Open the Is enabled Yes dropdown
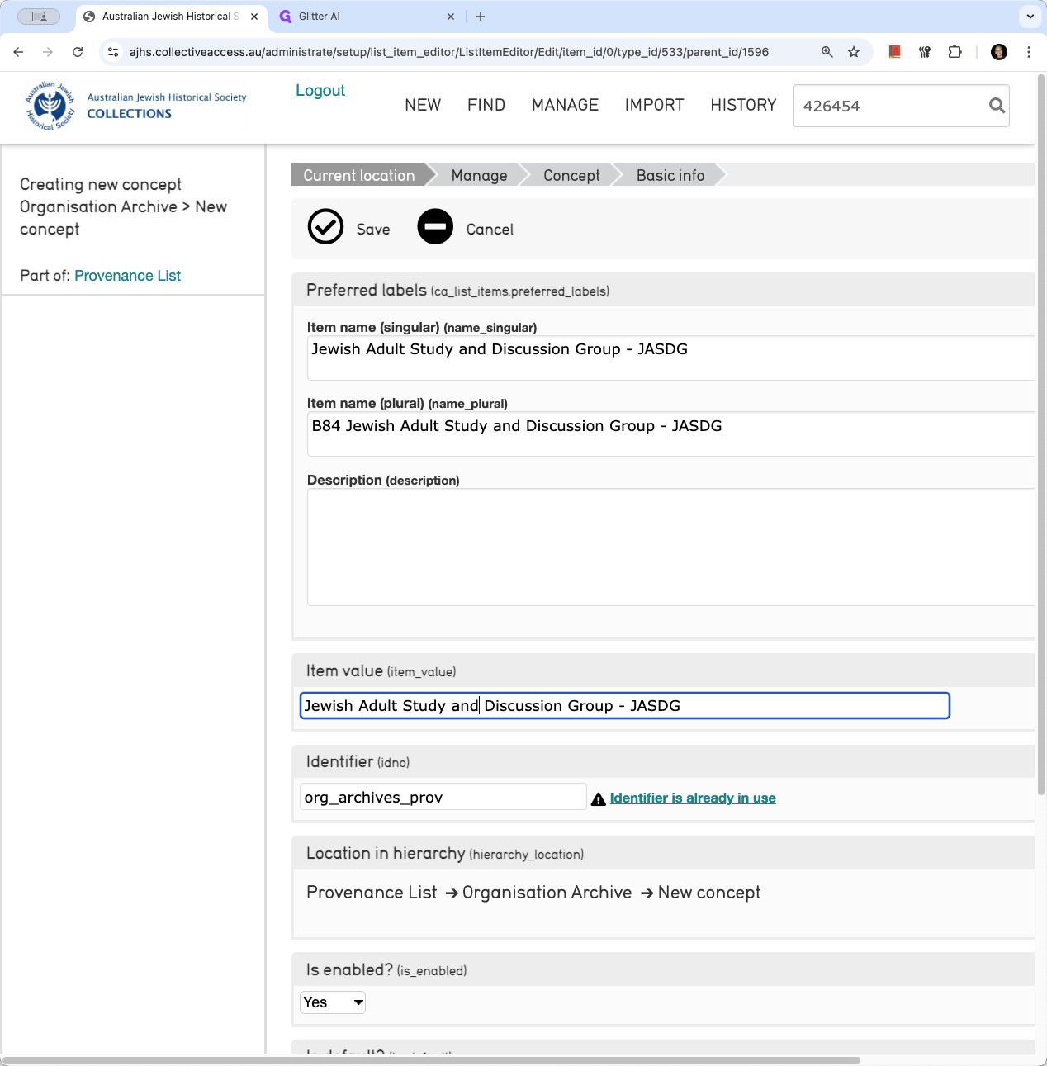Screen dimensions: 1047x1066 click(333, 1002)
